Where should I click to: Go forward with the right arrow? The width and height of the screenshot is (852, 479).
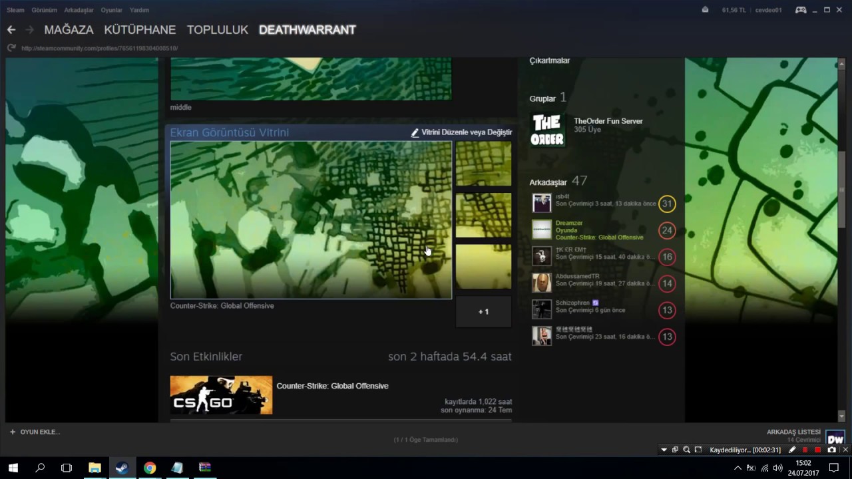coord(29,30)
